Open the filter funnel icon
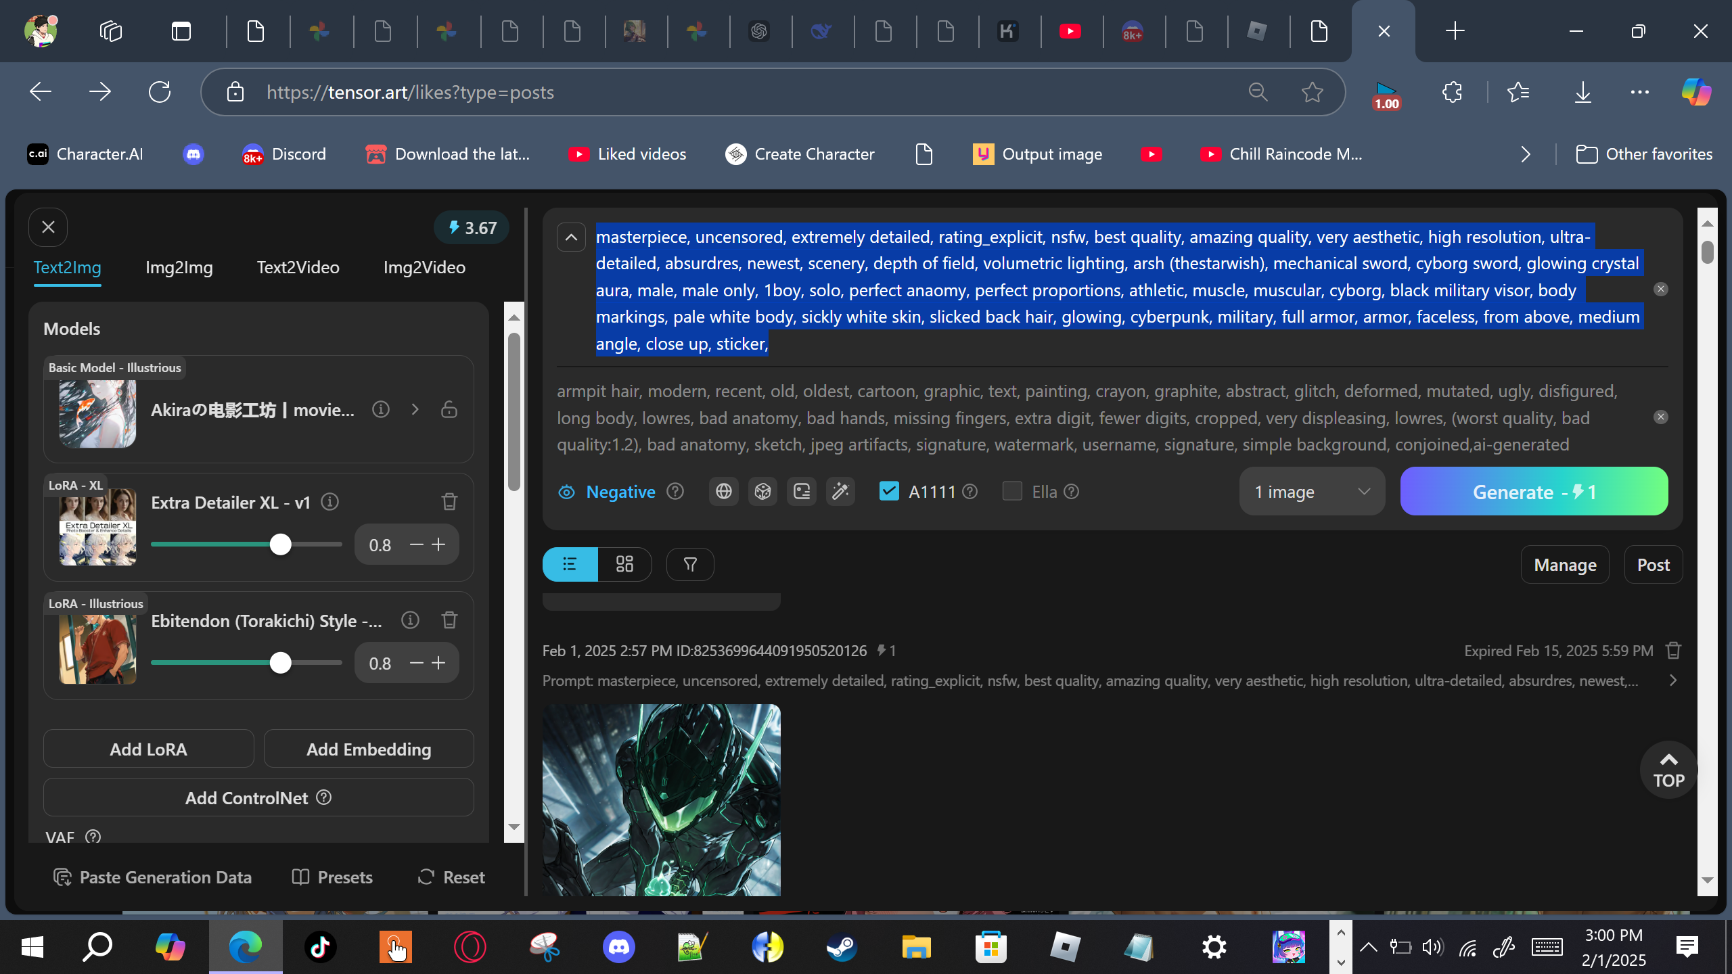 690,564
